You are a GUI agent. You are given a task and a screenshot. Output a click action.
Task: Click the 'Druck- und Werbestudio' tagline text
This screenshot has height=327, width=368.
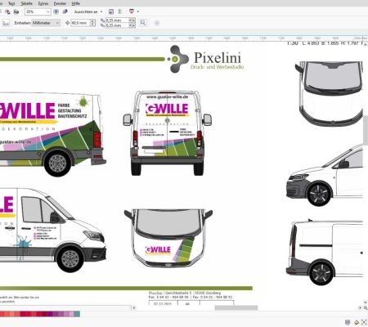[x=218, y=67]
